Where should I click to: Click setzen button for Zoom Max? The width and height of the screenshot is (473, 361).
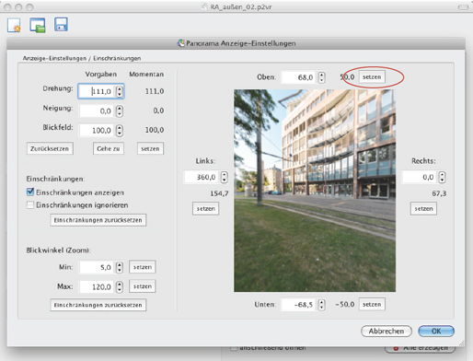pos(143,286)
